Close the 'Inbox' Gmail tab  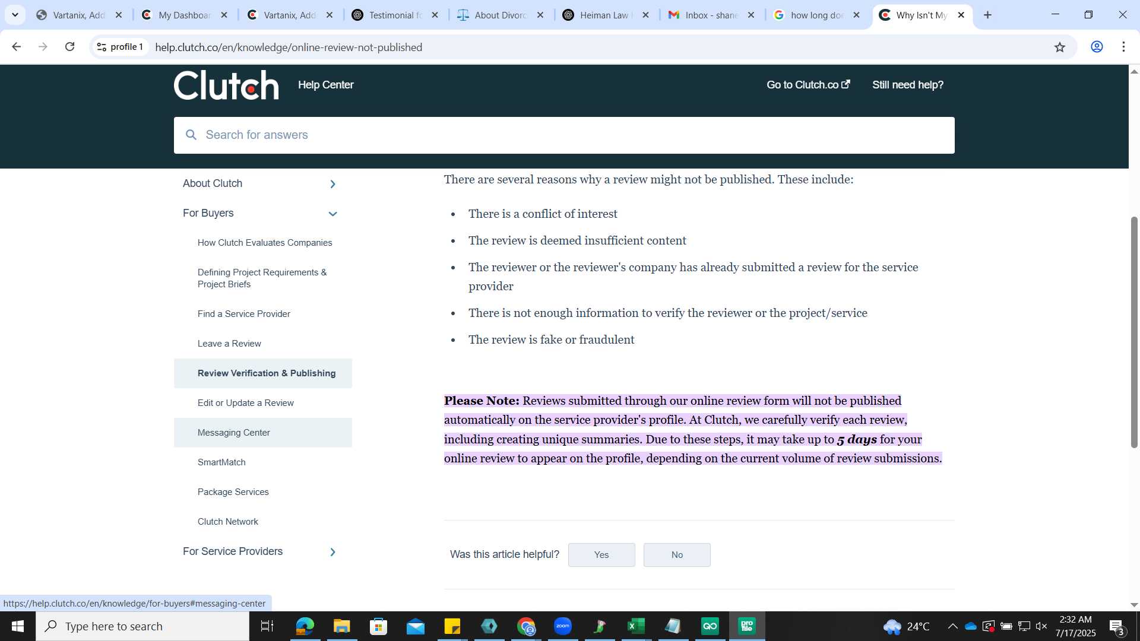pyautogui.click(x=751, y=15)
